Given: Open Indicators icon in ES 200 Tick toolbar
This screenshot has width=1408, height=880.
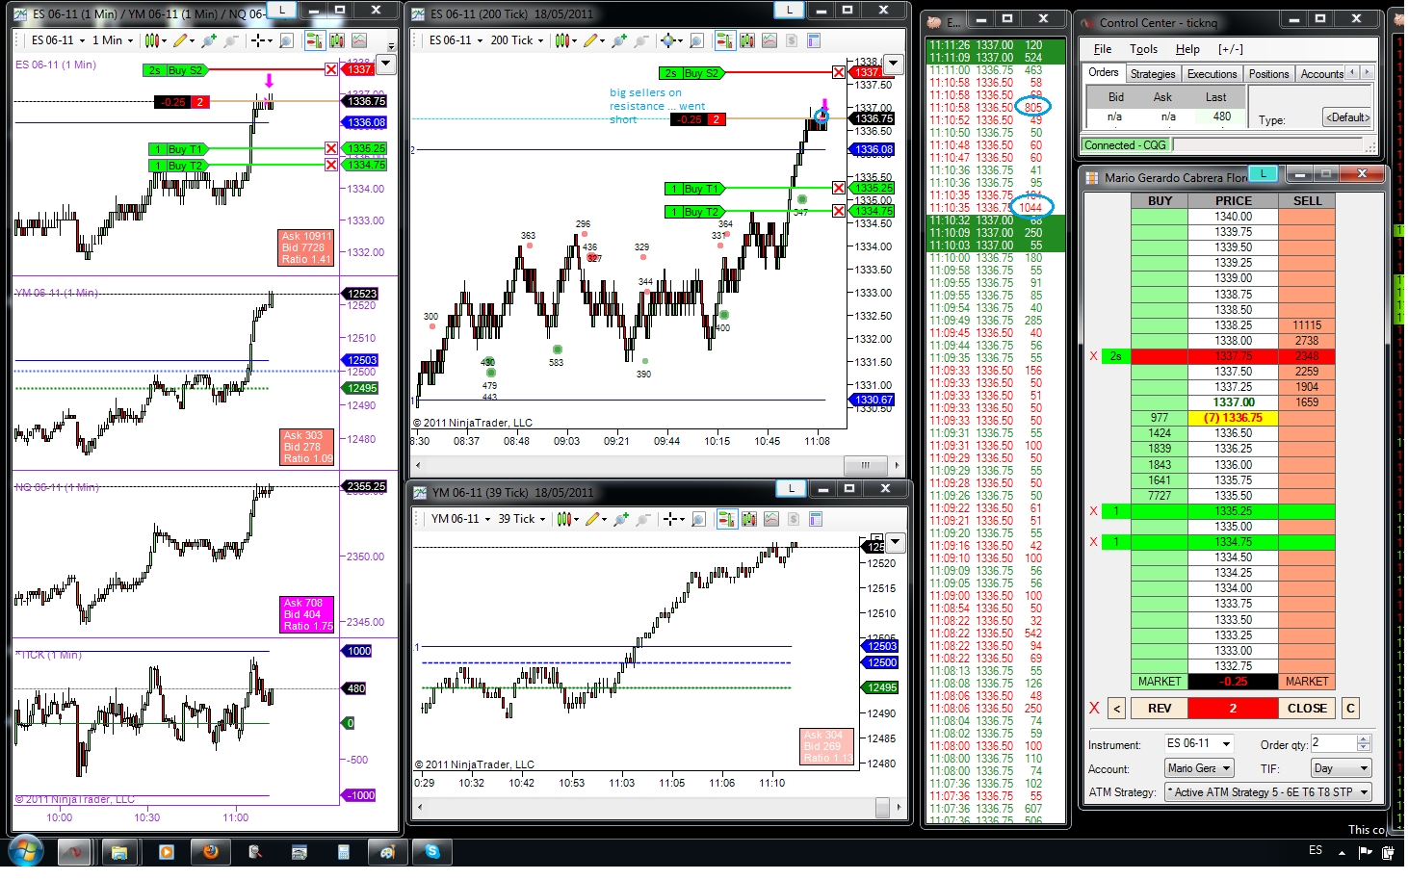Looking at the screenshot, I should (x=769, y=40).
